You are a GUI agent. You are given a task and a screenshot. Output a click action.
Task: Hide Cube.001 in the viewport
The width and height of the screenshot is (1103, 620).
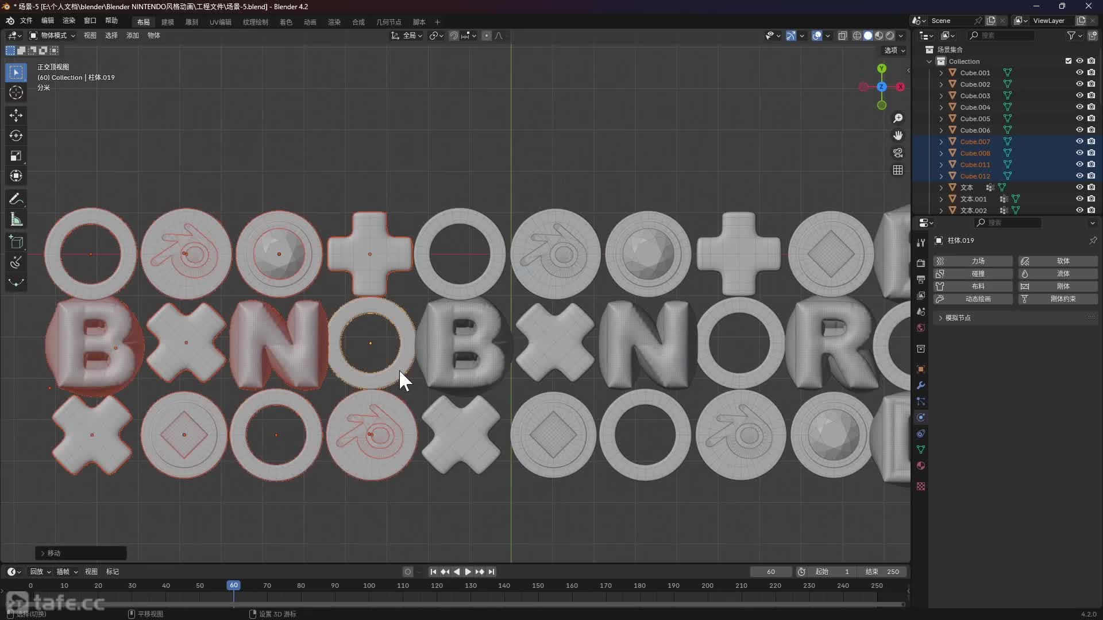coord(1079,73)
